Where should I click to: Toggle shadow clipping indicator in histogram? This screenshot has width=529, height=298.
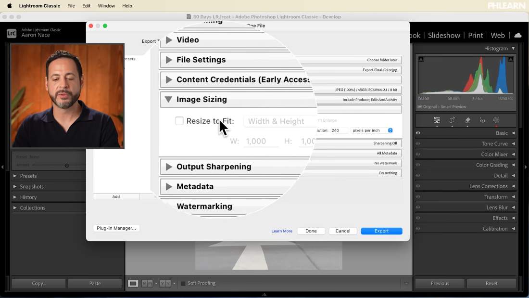pyautogui.click(x=421, y=59)
